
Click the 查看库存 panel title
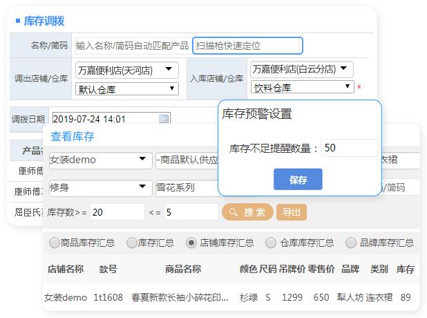click(73, 136)
